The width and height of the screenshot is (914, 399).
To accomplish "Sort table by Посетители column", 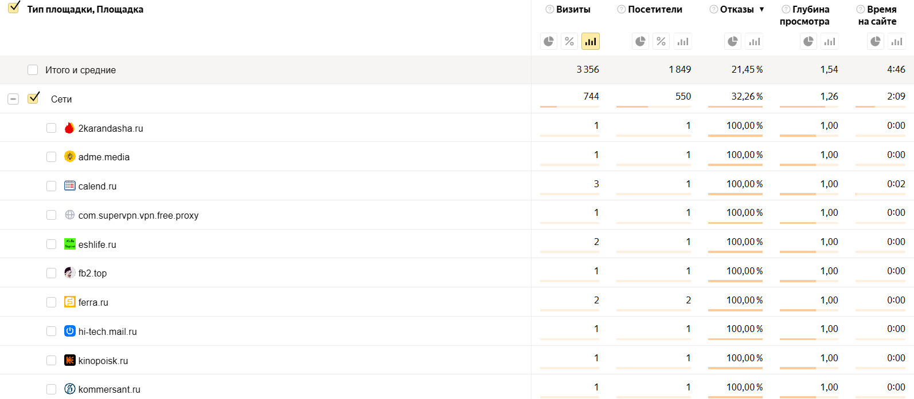I will [x=655, y=10].
